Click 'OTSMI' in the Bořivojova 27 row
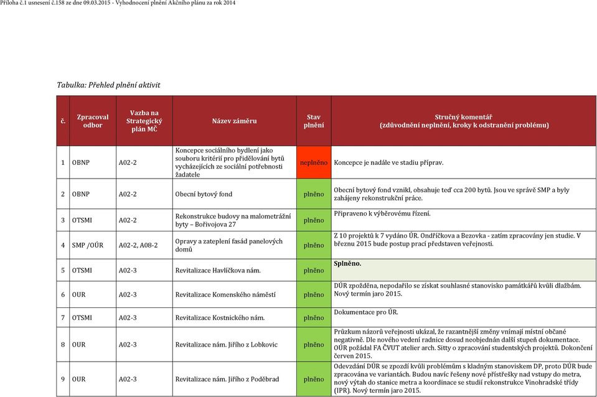 (82, 220)
